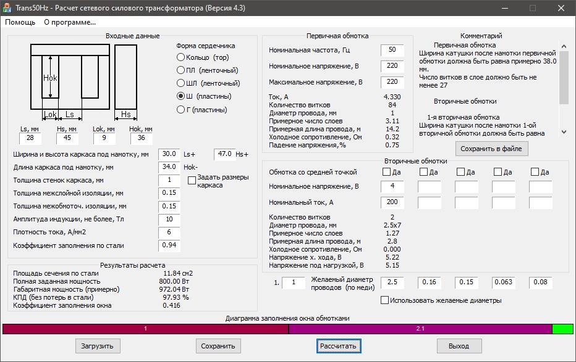
Task: Enable Использовать желаемые диаметры checkbox
Action: click(384, 300)
